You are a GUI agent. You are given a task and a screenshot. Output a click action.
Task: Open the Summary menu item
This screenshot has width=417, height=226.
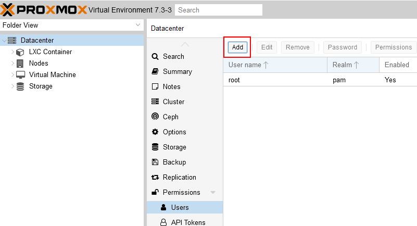pos(185,71)
